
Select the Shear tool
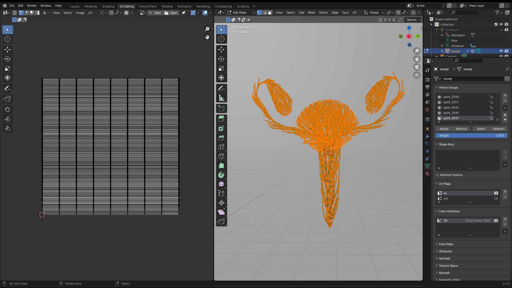click(221, 212)
